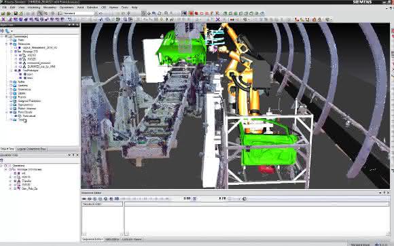
Task: Select the Appearances folder in Object Tree
Action: 25,105
